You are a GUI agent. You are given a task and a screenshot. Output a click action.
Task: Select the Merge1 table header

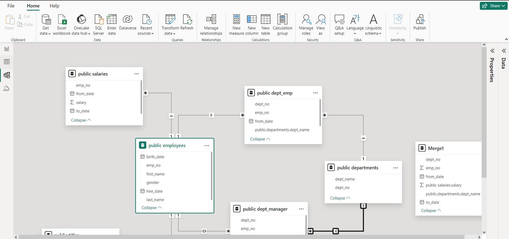pyautogui.click(x=449, y=148)
